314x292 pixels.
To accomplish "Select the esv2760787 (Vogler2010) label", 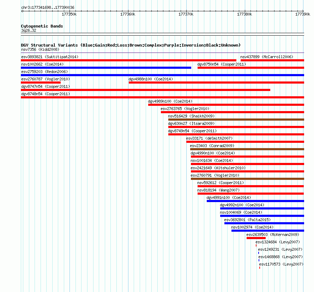I will (46, 79).
